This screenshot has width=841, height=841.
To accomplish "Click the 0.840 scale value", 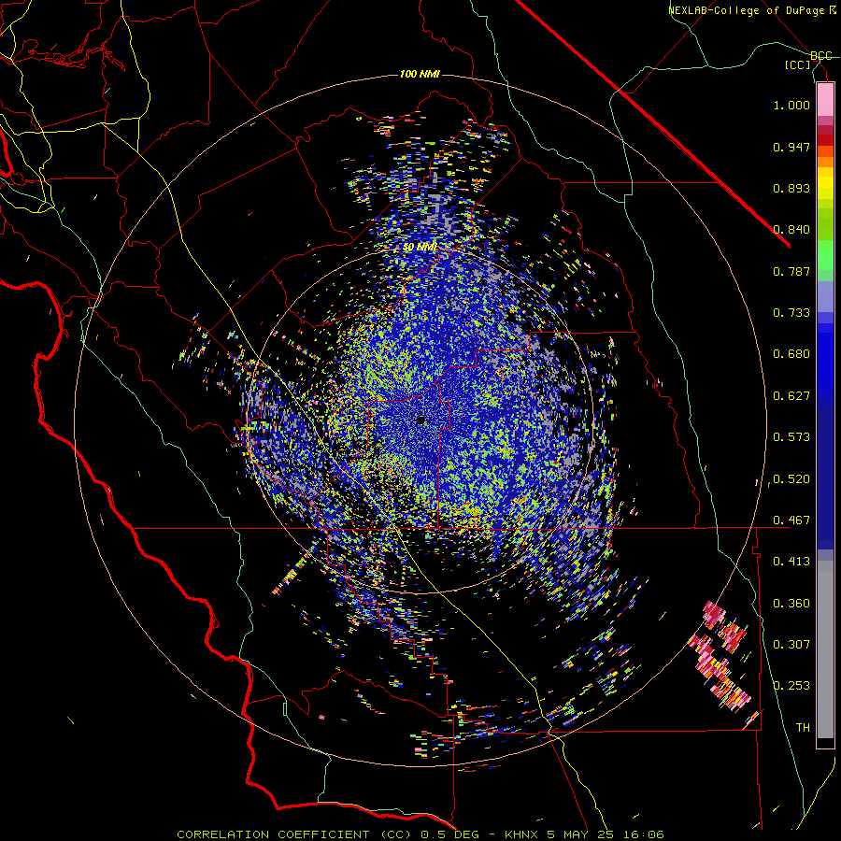I will 791,230.
